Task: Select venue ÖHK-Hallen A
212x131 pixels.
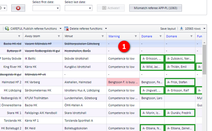Action: (x=85, y=105)
